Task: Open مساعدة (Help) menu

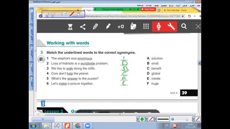Action: tap(140, 5)
